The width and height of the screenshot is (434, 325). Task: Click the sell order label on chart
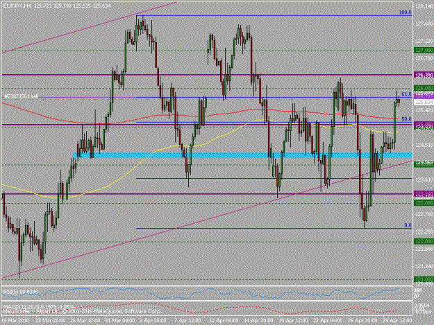(21, 96)
